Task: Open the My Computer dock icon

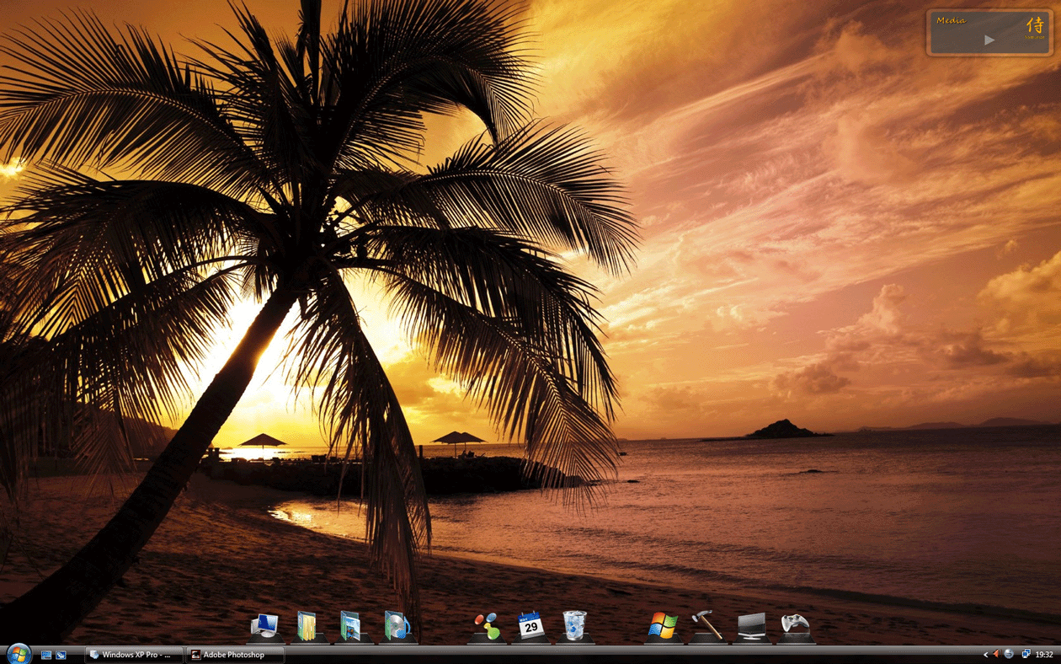Action: point(265,626)
